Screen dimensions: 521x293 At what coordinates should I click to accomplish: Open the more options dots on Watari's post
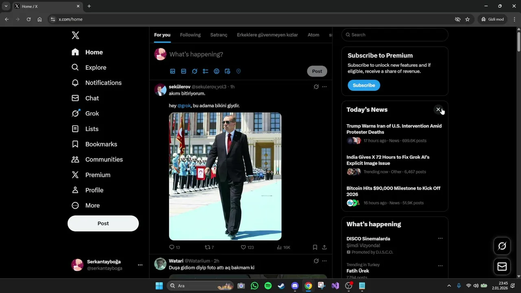click(324, 261)
